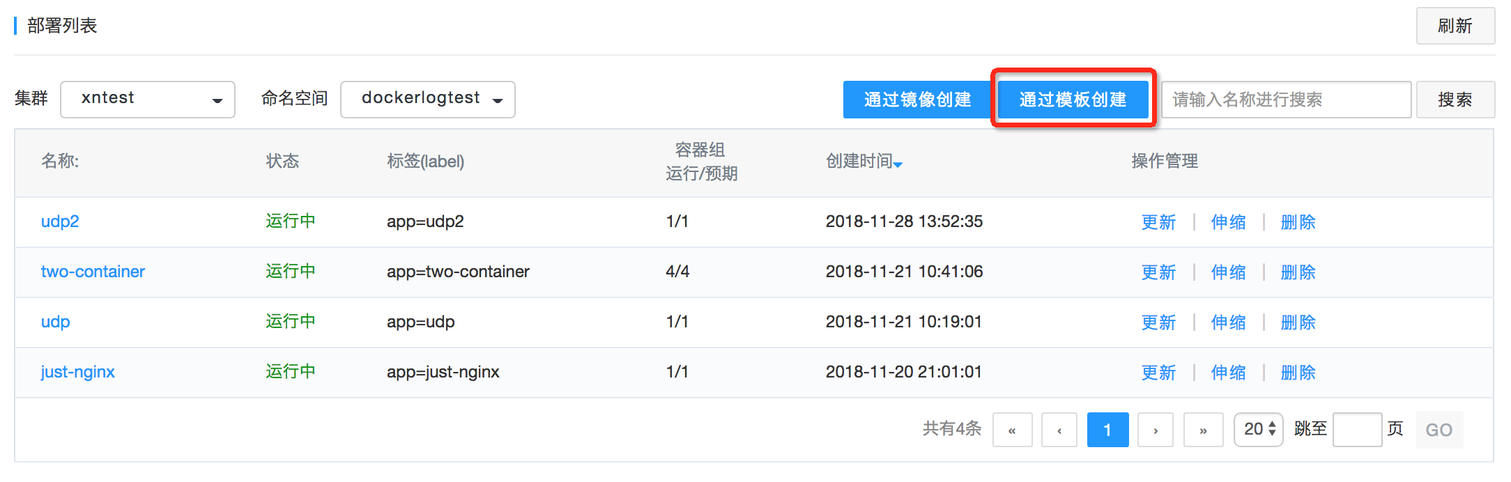This screenshot has width=1511, height=482.
Task: Click the 2018-11-28 13:52:35 timestamp
Action: [x=904, y=221]
